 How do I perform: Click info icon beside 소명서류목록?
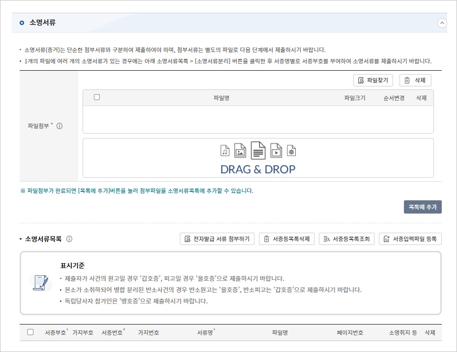click(69, 239)
